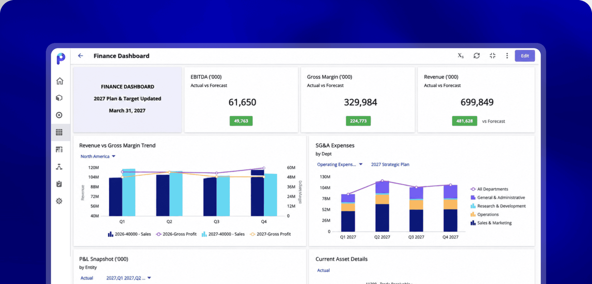Open the settings gear in sidebar
592x284 pixels.
pos(59,201)
